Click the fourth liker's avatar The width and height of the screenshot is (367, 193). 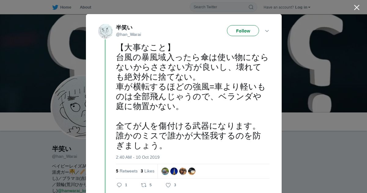point(192,171)
